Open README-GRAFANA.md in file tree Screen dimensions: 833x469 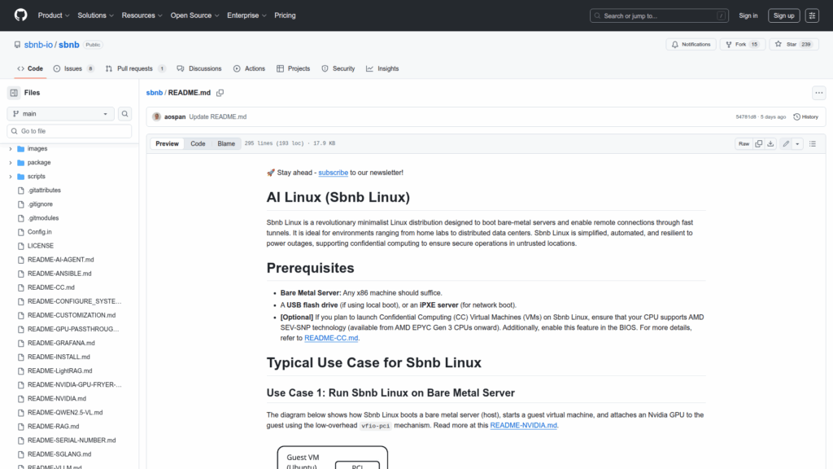(x=61, y=343)
